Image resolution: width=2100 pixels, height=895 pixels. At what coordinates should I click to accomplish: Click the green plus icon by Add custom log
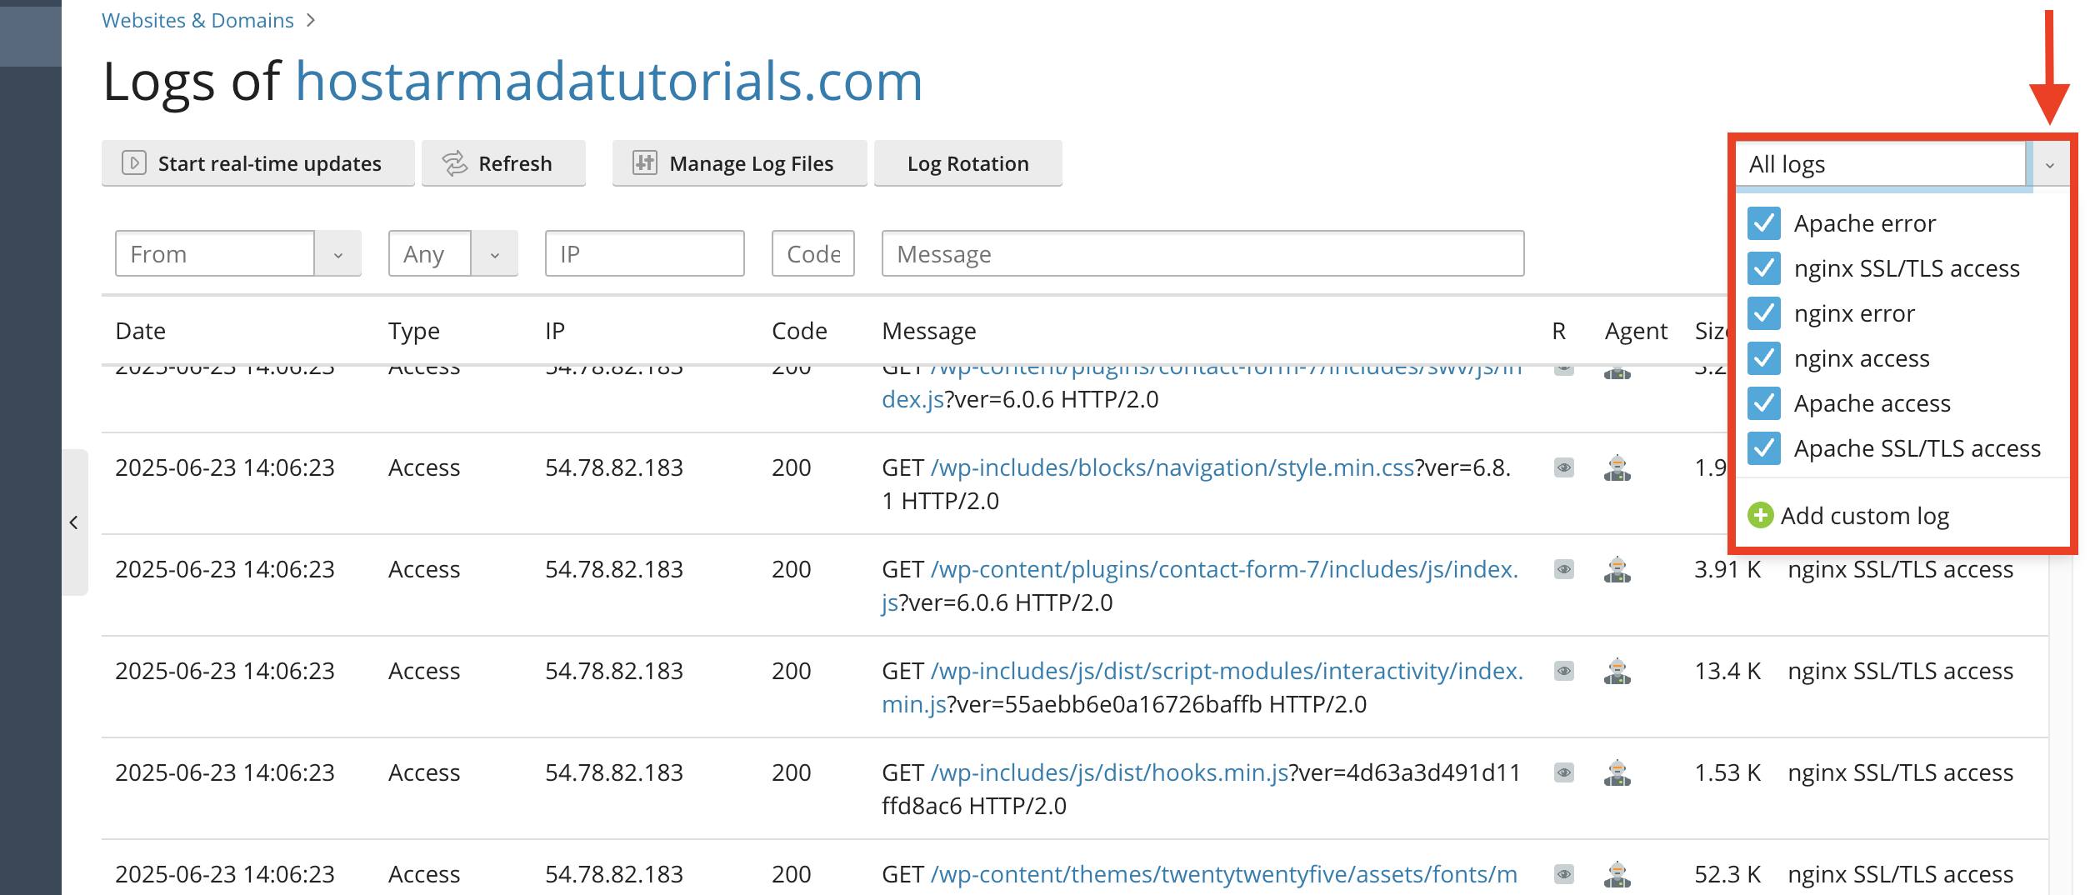(1760, 515)
